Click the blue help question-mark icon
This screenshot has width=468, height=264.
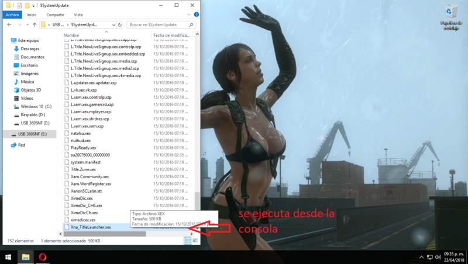point(196,14)
